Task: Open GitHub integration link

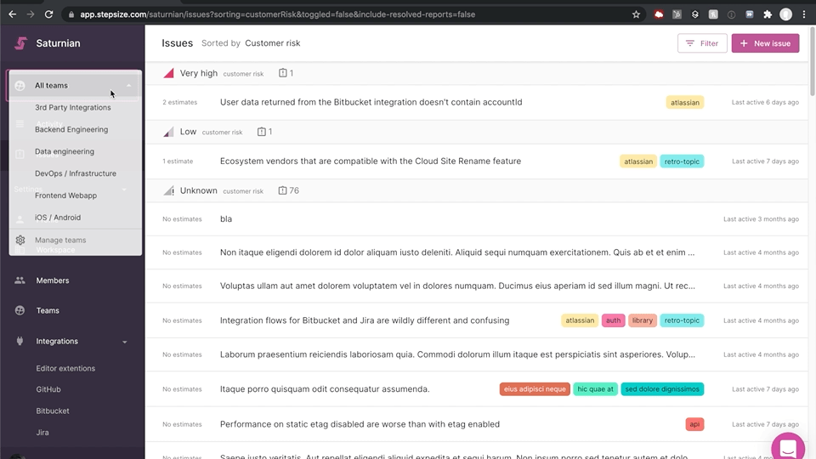Action: click(x=48, y=389)
